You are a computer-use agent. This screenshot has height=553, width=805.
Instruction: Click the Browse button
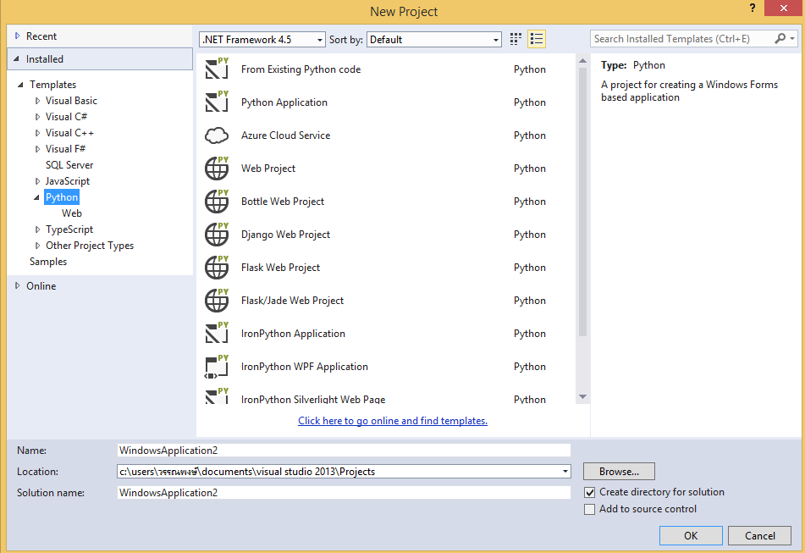tap(618, 471)
